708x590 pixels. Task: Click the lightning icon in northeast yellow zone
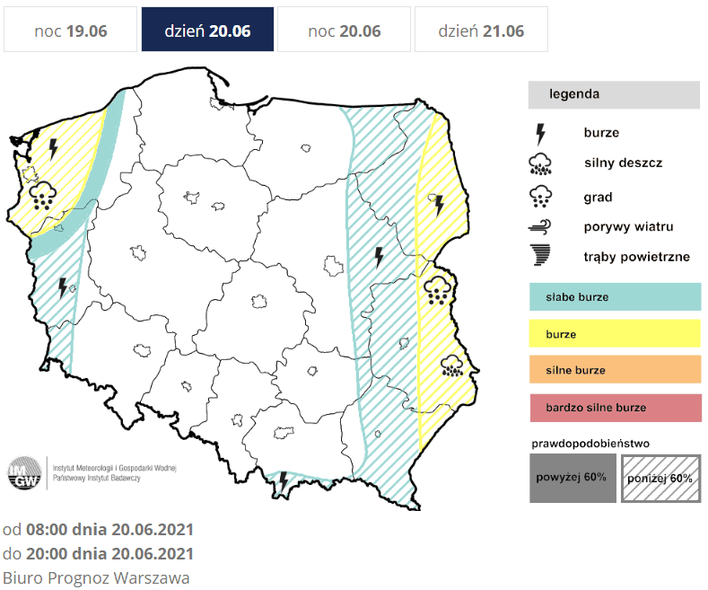(x=439, y=206)
